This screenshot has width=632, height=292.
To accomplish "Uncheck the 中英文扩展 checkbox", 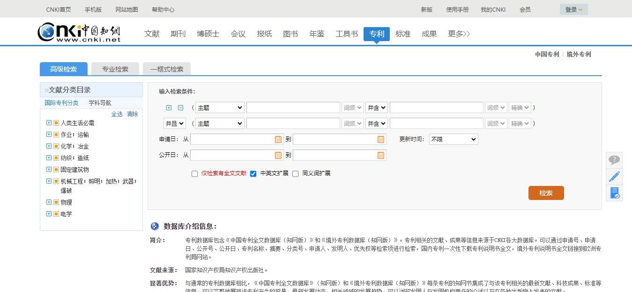I will [x=253, y=174].
